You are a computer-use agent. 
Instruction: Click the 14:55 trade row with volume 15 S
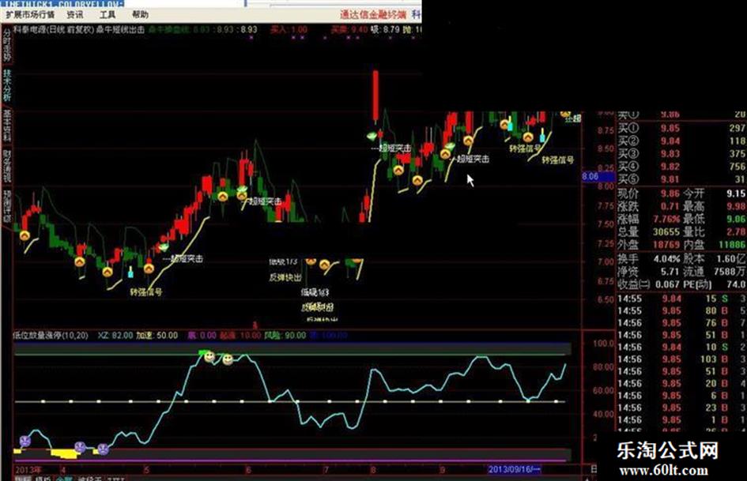[x=681, y=299]
